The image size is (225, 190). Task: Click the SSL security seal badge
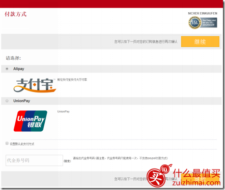coord(203,22)
